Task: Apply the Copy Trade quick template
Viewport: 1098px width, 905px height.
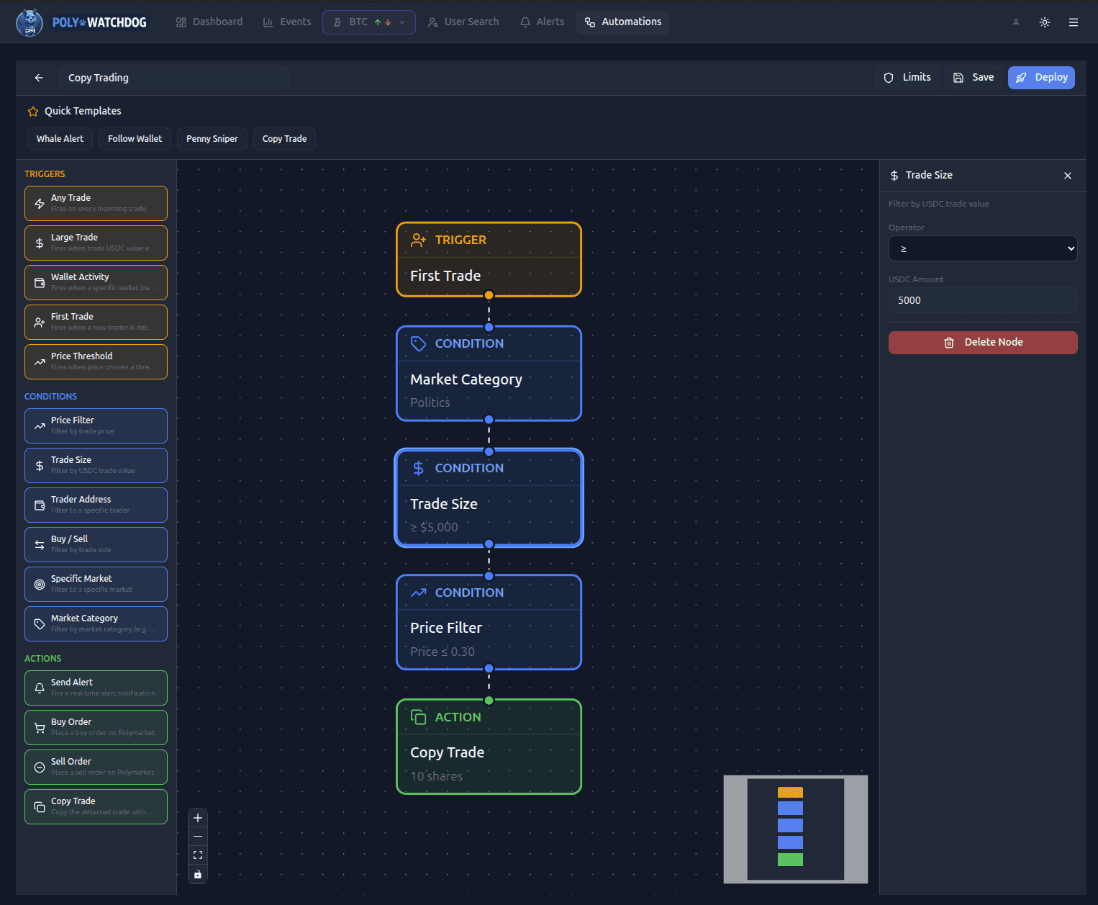Action: click(284, 139)
